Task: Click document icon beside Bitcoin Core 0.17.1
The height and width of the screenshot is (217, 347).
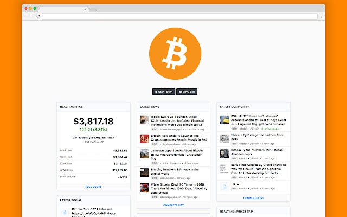Action: [x=65, y=213]
